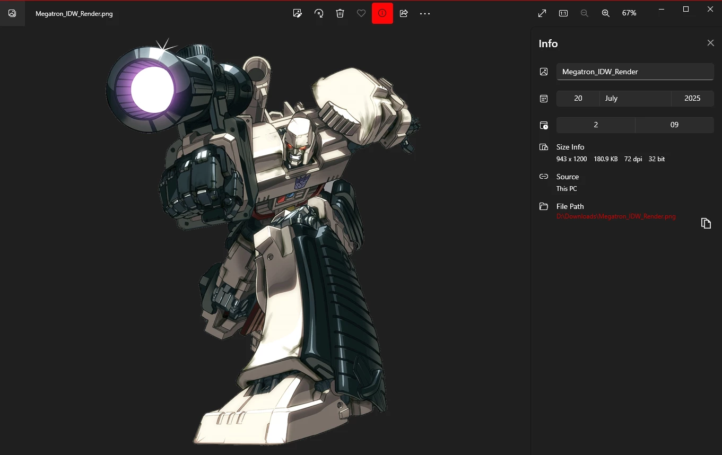Open the See more three-dot menu

click(x=425, y=13)
